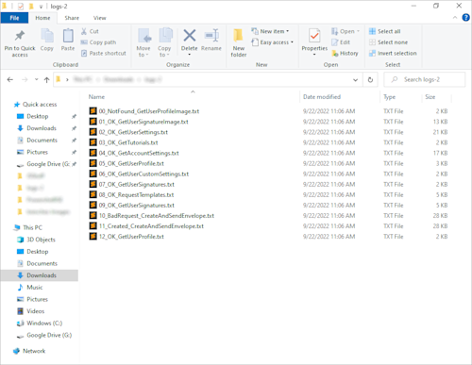Sort files by Date modified column header
Image resolution: width=472 pixels, height=365 pixels.
322,97
